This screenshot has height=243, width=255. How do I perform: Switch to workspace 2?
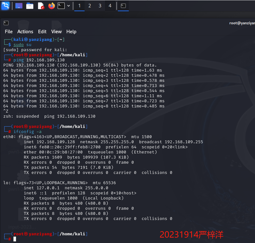tap(90, 6)
